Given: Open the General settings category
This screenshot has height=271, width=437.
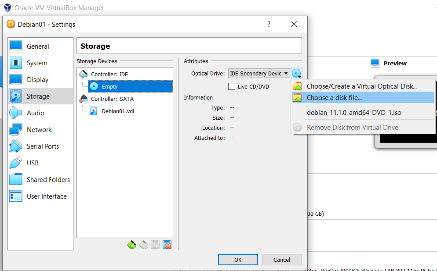Looking at the screenshot, I should pos(40,46).
